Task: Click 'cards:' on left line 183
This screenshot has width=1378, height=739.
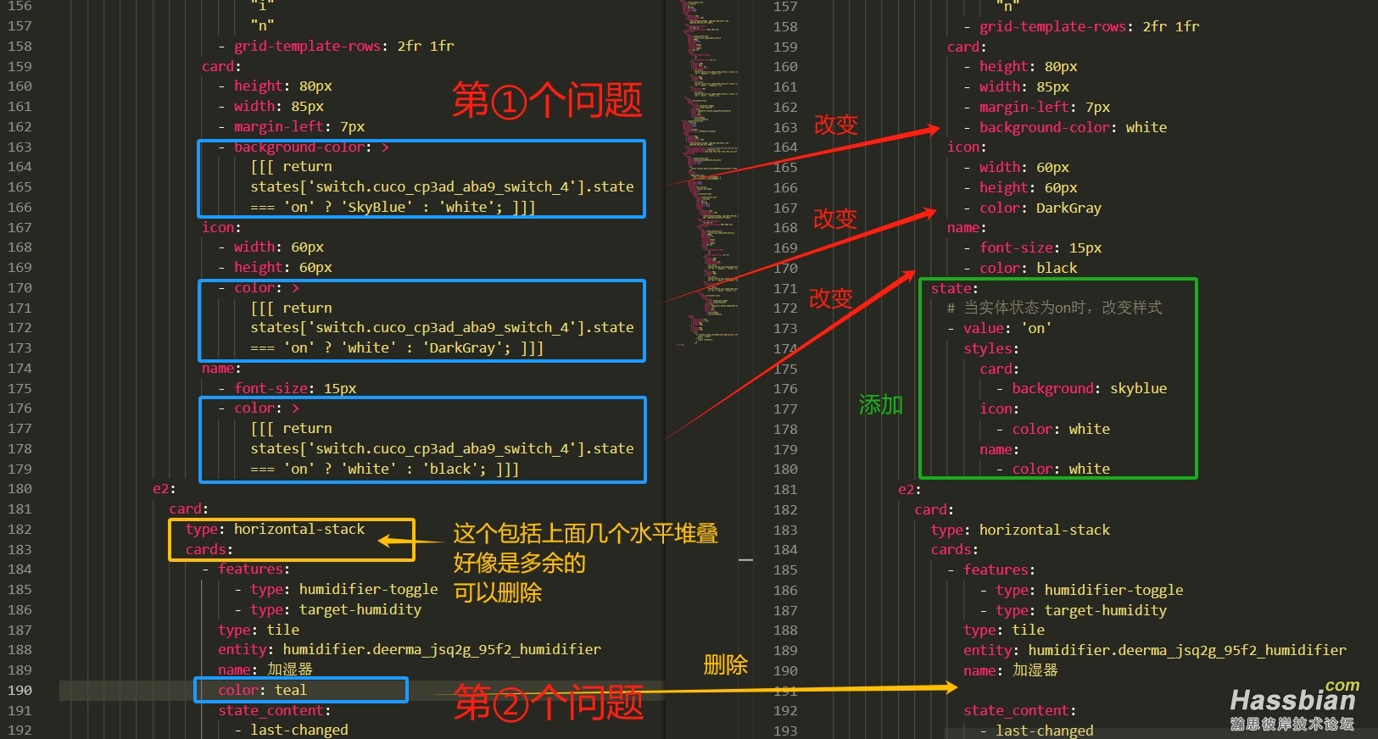Action: [209, 549]
